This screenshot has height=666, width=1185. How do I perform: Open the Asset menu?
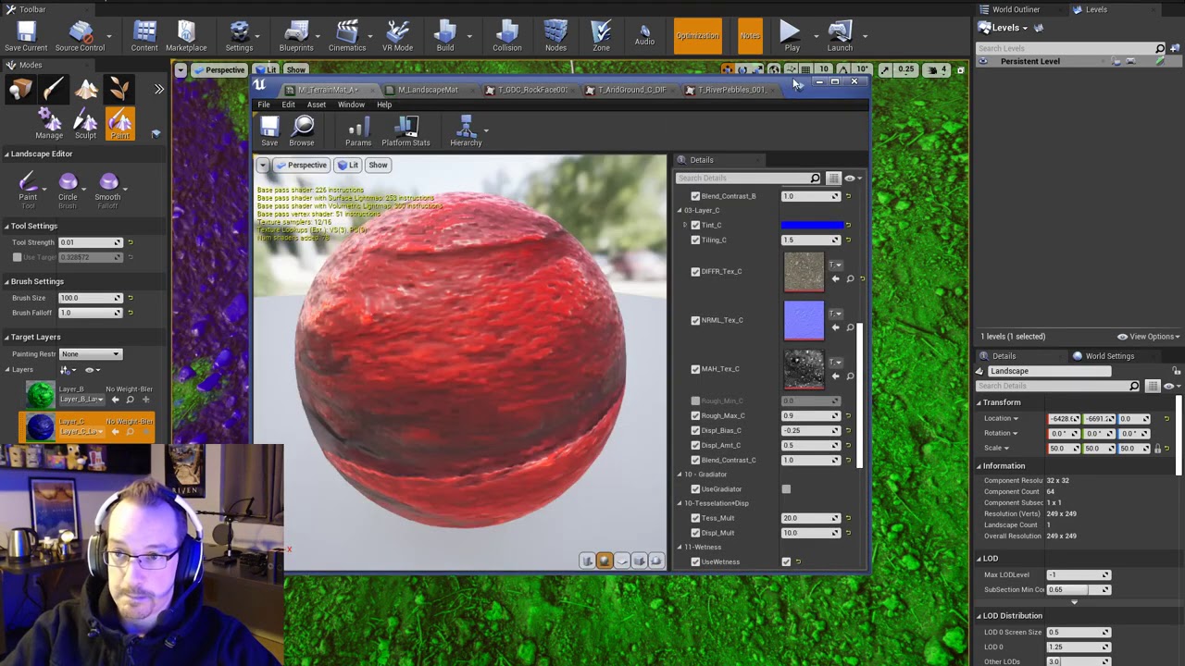[x=316, y=105]
